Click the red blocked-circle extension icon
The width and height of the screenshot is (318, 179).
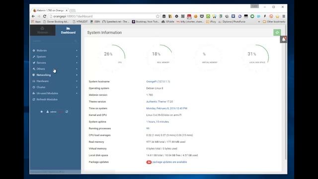point(271,16)
